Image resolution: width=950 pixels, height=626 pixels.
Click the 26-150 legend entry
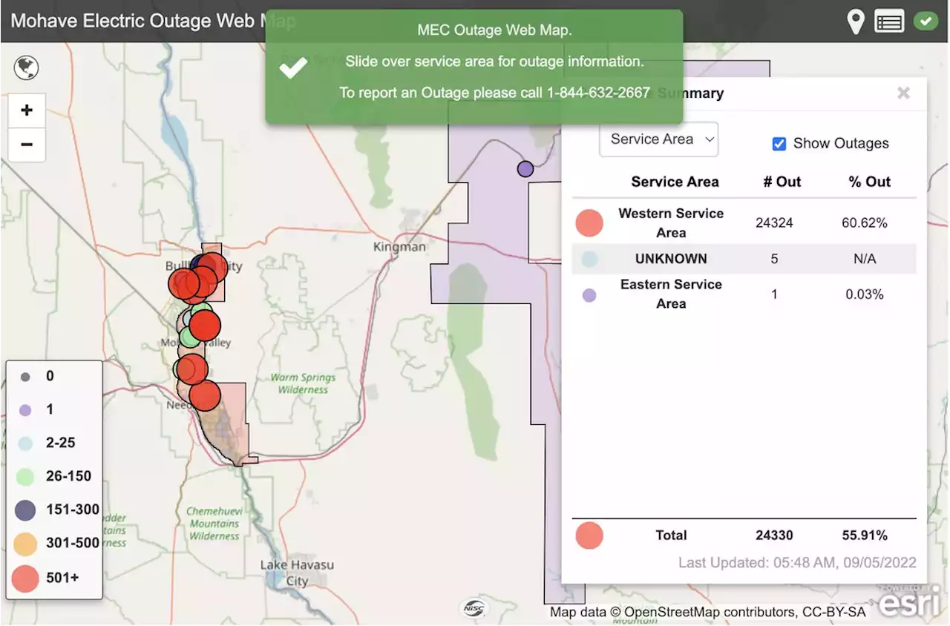pos(56,476)
